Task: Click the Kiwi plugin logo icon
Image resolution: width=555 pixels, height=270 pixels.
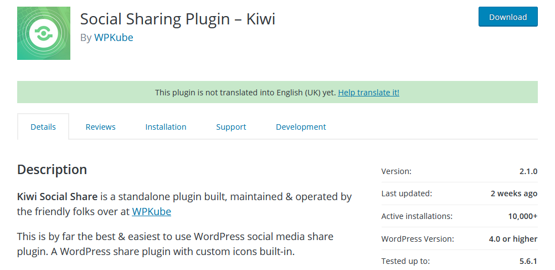Action: [x=44, y=33]
